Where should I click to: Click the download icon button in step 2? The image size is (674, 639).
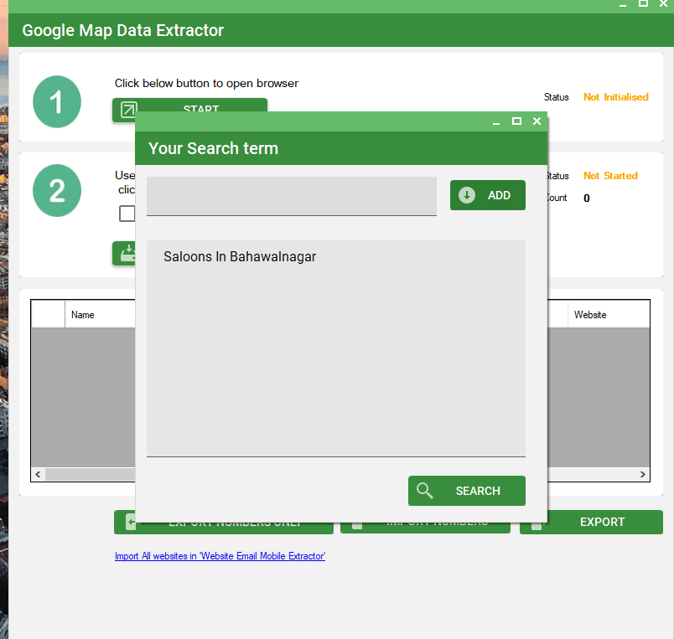point(124,254)
